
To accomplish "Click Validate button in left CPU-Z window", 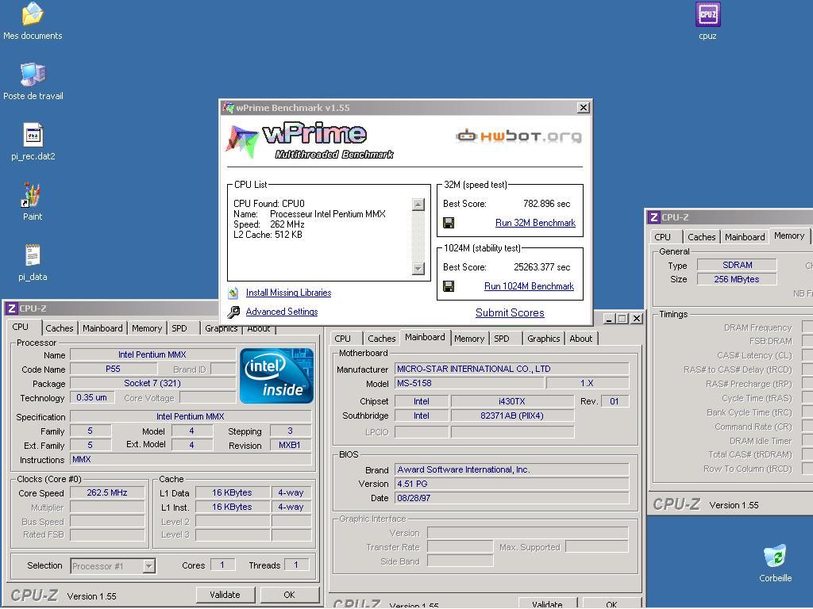I will (225, 595).
